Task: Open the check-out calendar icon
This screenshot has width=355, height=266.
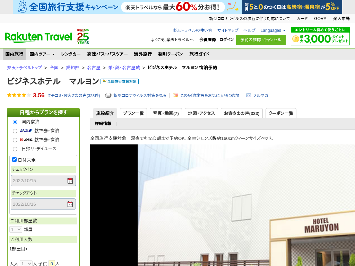Action: click(70, 204)
